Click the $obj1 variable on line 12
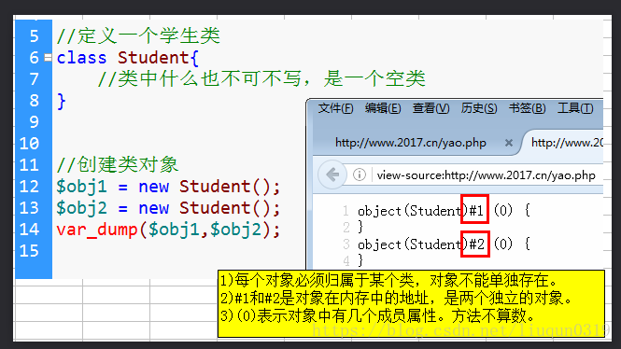The image size is (621, 349). coord(81,187)
